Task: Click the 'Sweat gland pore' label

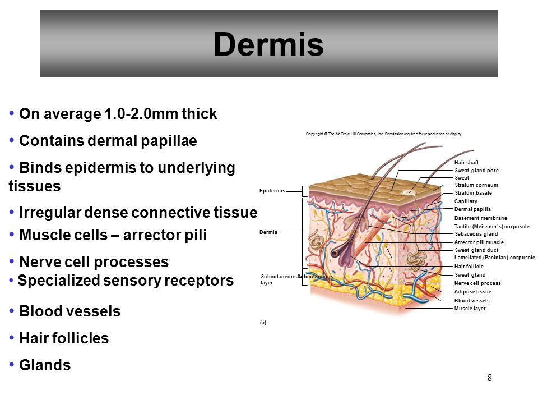Action: [x=476, y=171]
